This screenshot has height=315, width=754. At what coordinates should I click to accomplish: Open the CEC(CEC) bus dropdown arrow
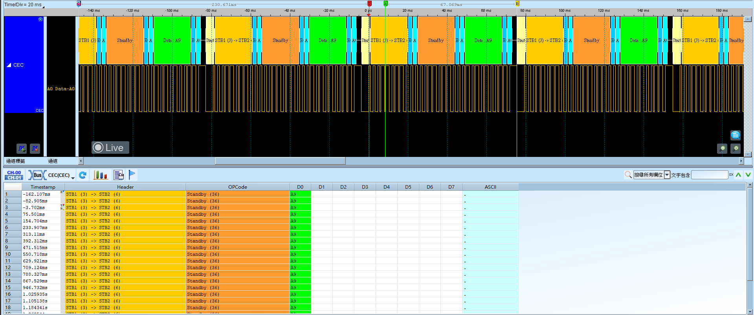[x=73, y=177]
